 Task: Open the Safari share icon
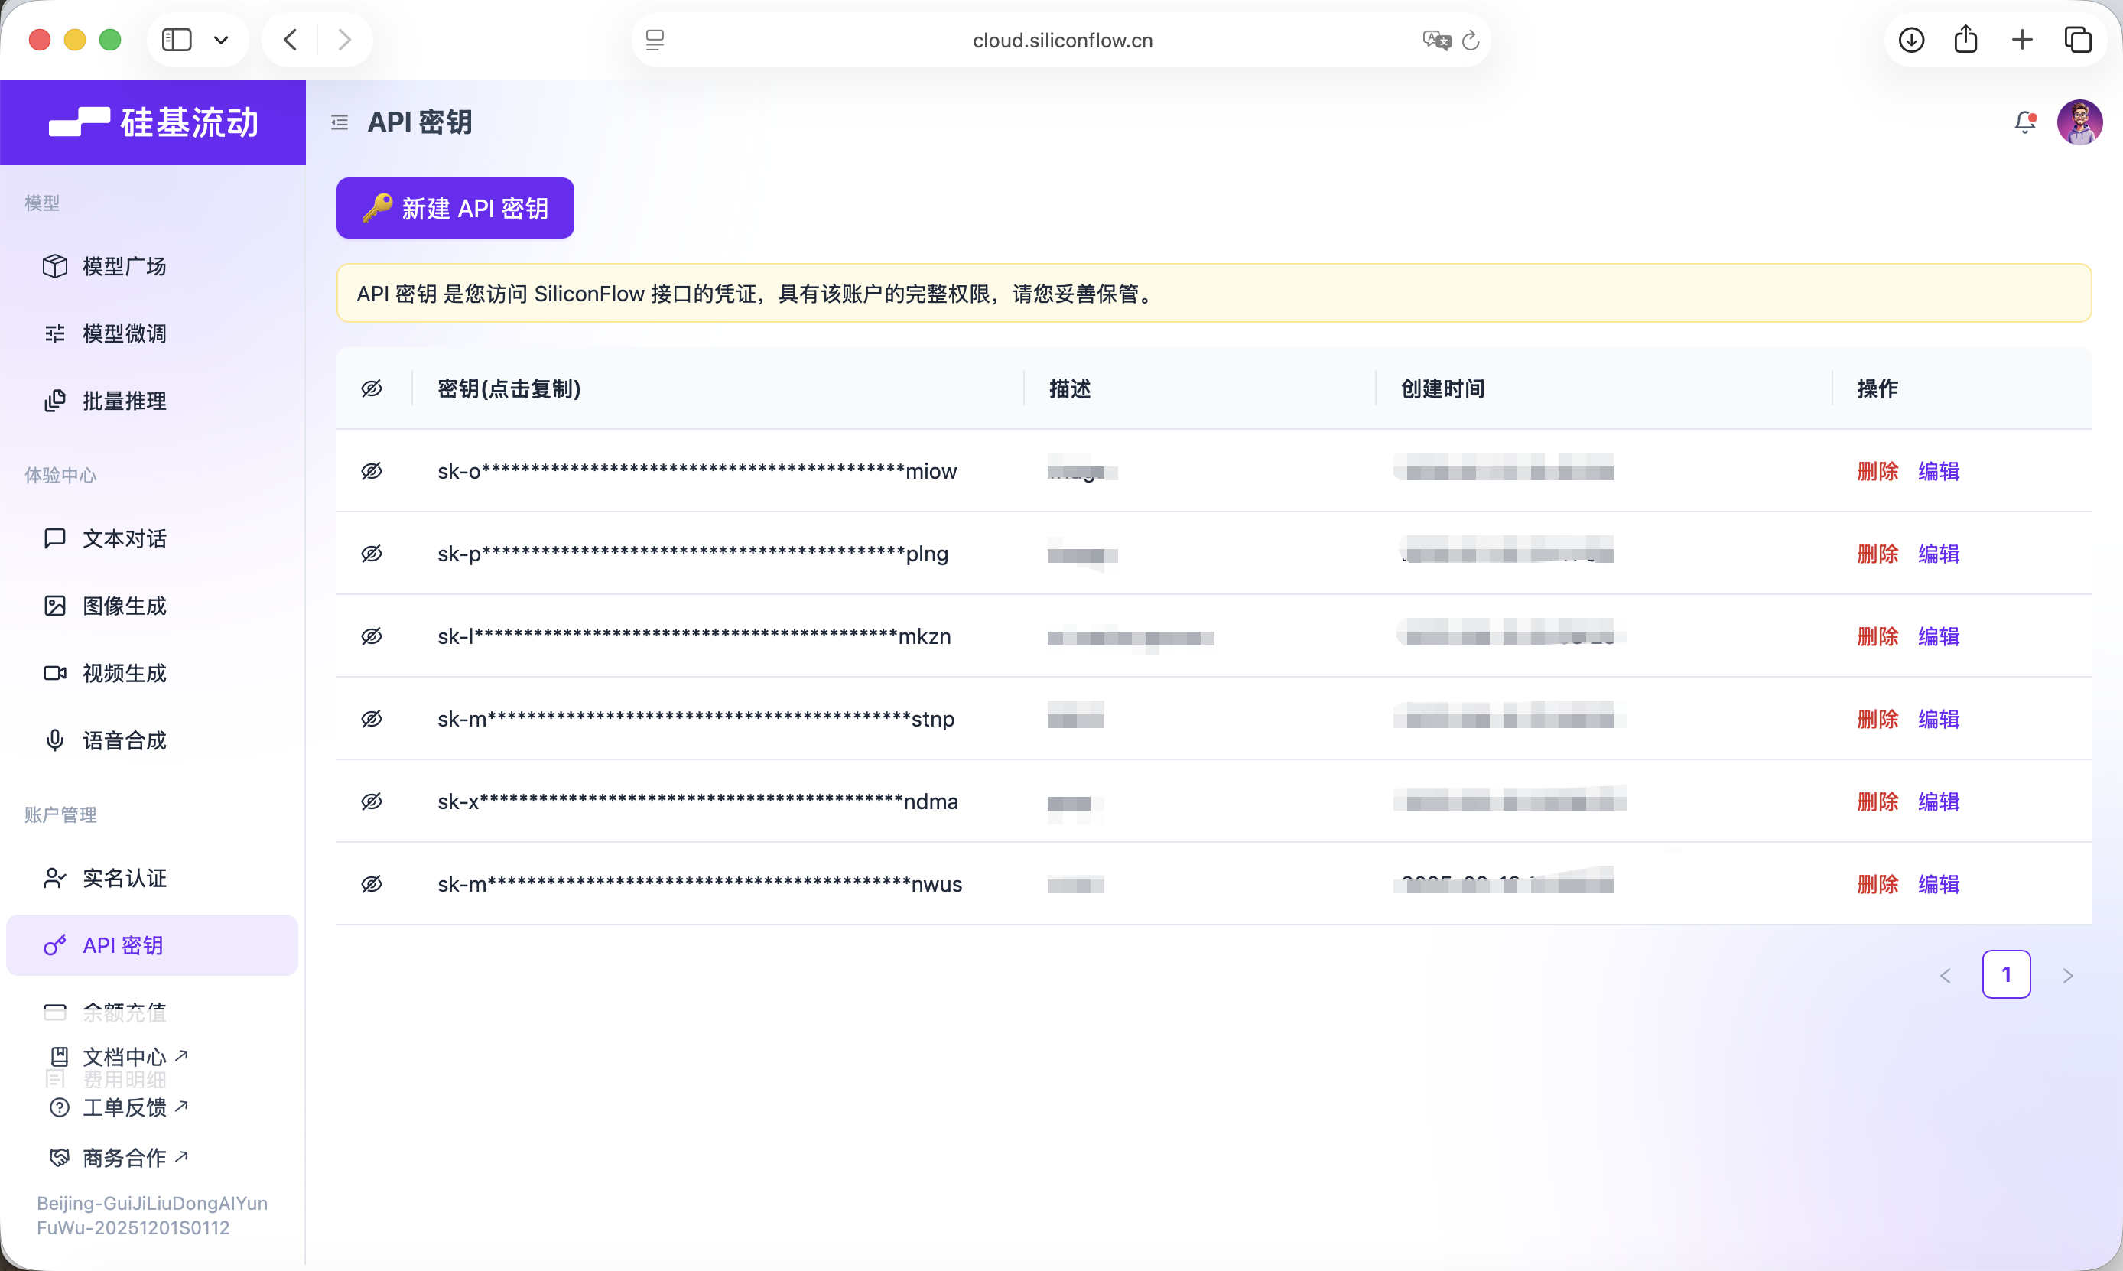point(1965,40)
